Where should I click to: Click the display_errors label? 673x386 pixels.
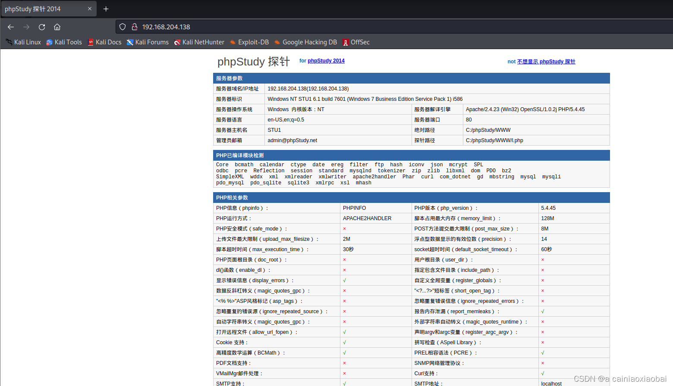255,280
